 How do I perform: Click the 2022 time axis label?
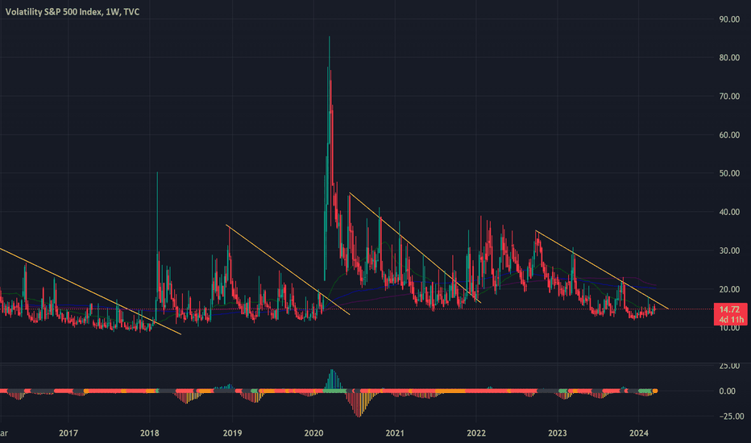pos(476,433)
